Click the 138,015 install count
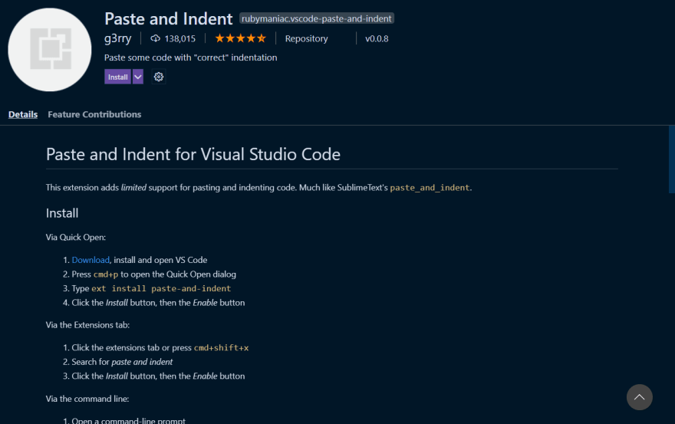The width and height of the screenshot is (675, 424). tap(180, 39)
